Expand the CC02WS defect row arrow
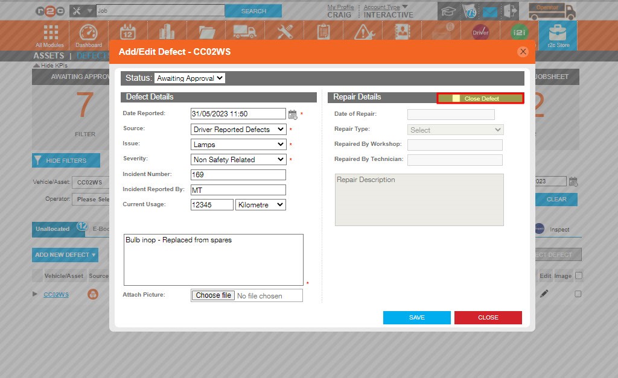 pyautogui.click(x=35, y=294)
